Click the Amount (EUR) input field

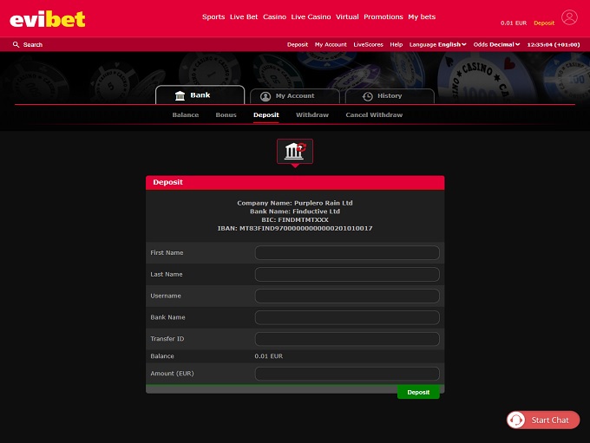coord(347,374)
